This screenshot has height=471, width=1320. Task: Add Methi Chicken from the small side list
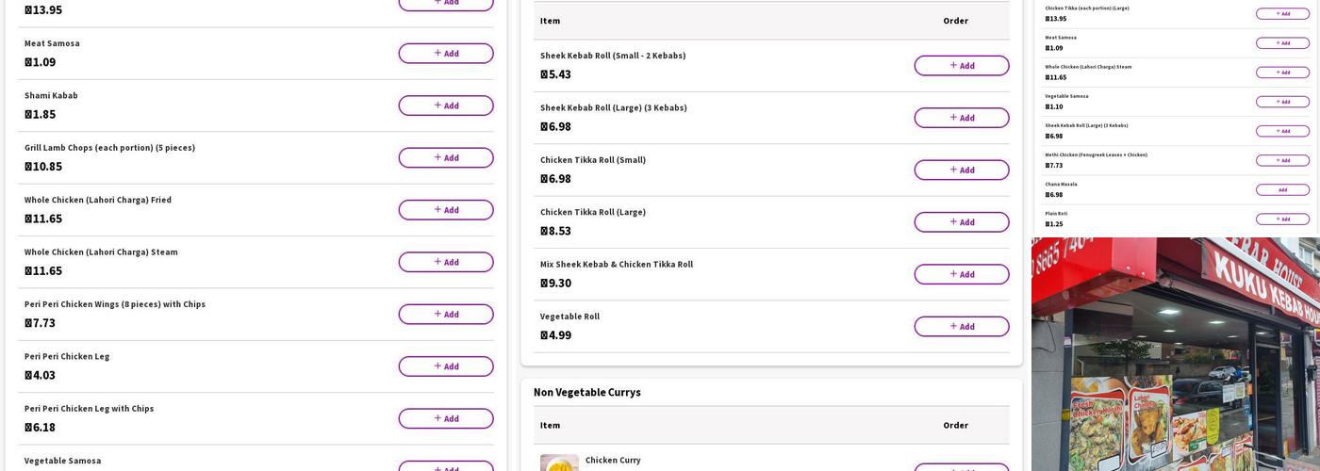(1281, 160)
